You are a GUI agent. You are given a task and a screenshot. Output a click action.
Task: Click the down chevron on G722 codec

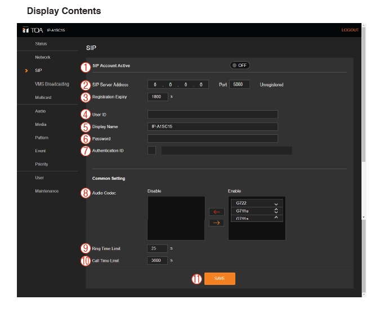pyautogui.click(x=276, y=204)
